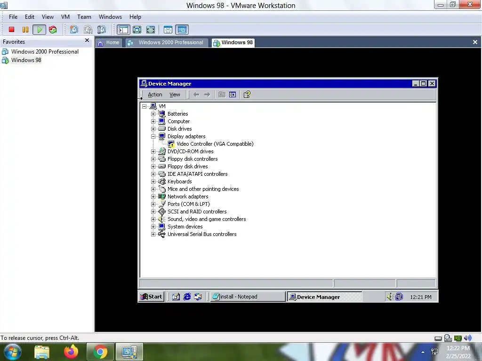Launch Internet Explorer from quick launch
This screenshot has width=482, height=361.
coord(187,297)
